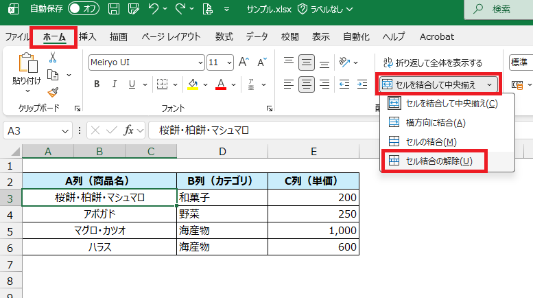
Task: Select the Format Painter brush icon
Action: tap(52, 92)
